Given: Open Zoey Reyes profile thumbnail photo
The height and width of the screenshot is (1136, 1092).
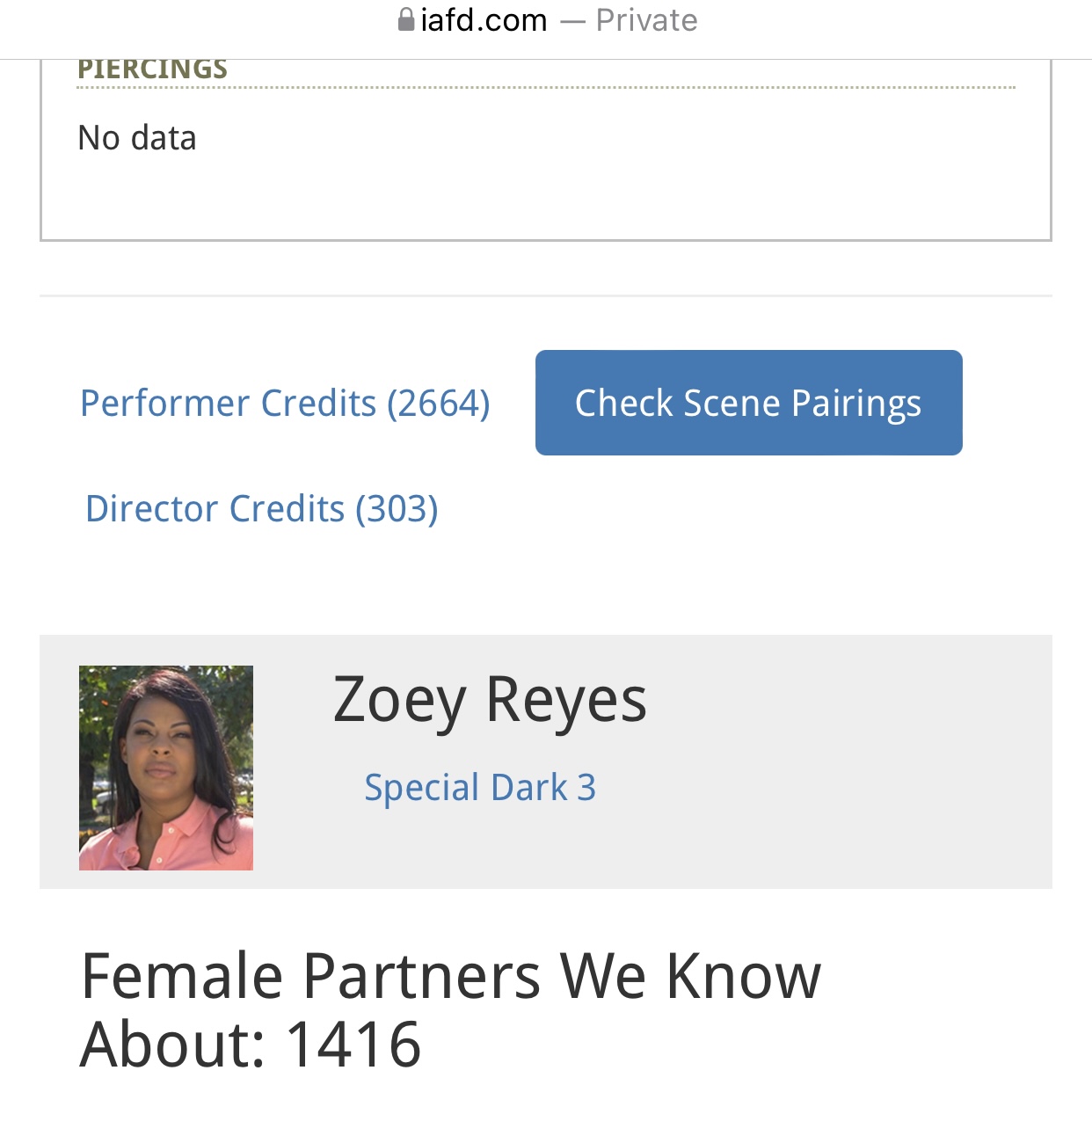Looking at the screenshot, I should pyautogui.click(x=166, y=768).
